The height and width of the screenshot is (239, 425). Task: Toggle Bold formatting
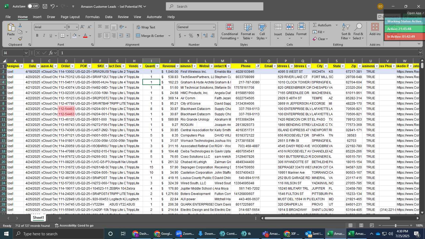pos(37,36)
